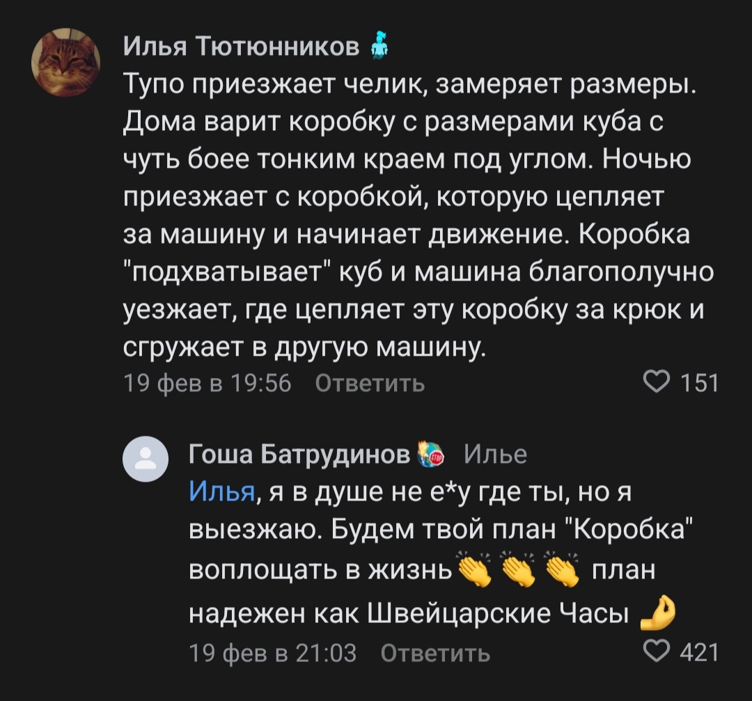Click the last clapping hands emoji

coord(562,569)
